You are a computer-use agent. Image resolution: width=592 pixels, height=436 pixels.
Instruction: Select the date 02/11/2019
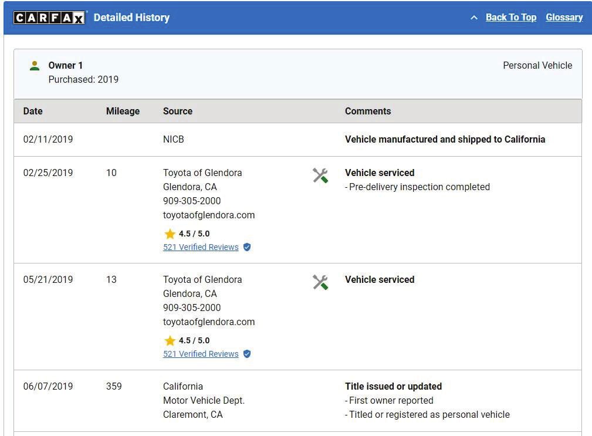tap(48, 139)
